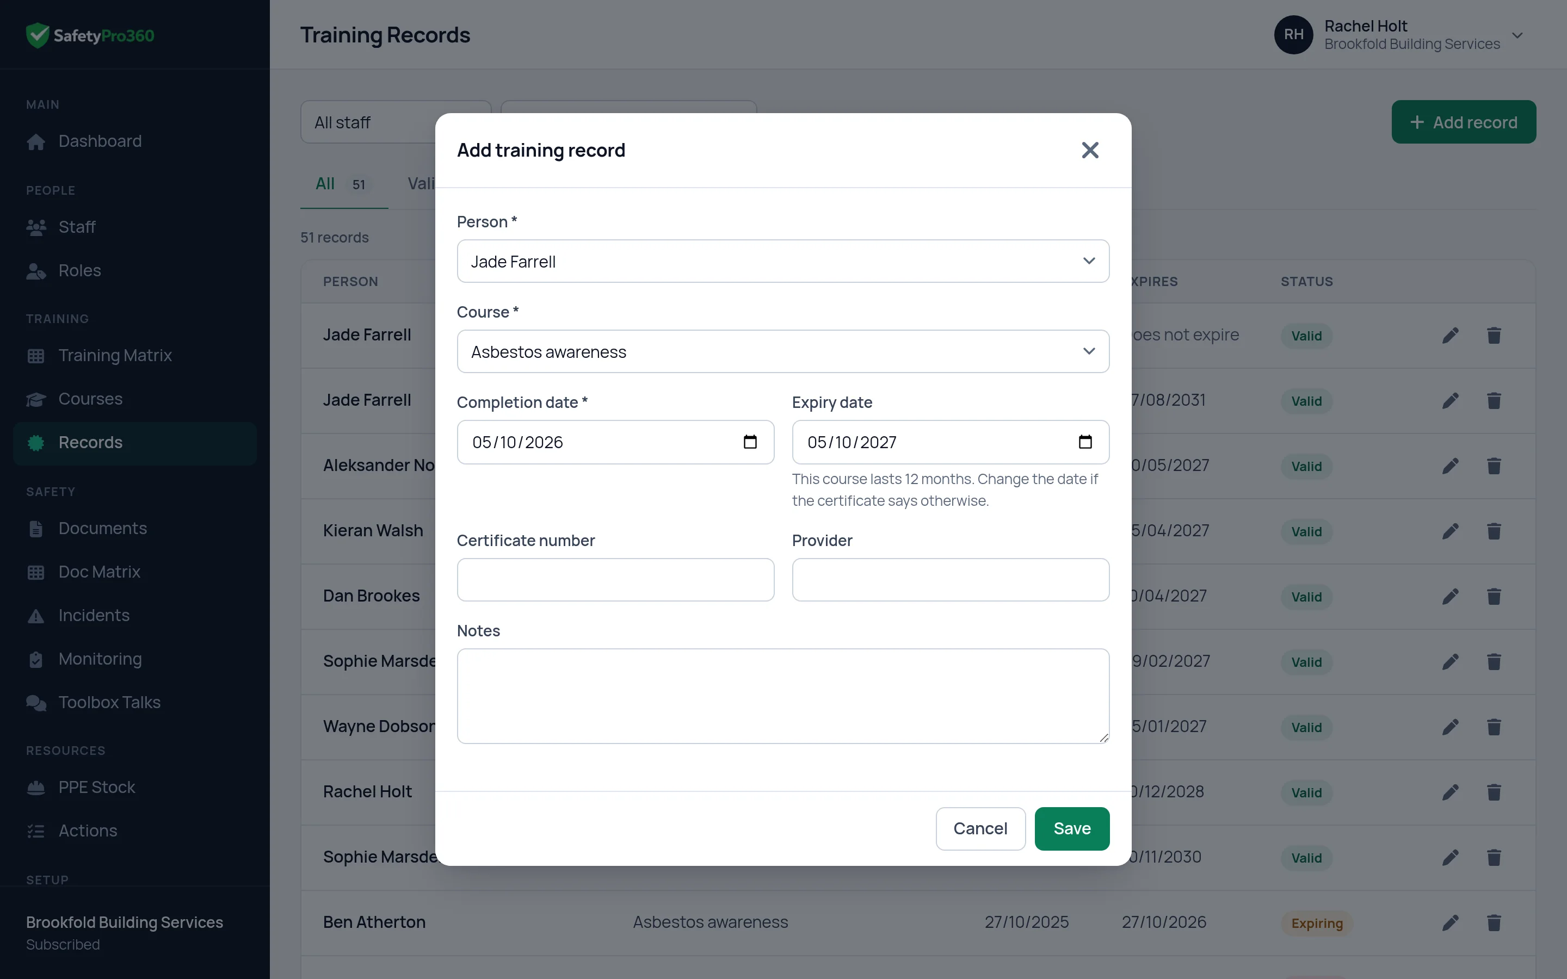The height and width of the screenshot is (979, 1567).
Task: Edit the record expiring 2031 with pencil icon
Action: click(1451, 401)
